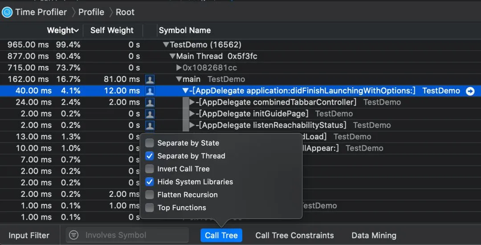This screenshot has width=481, height=245.
Task: Expand the 0x1082681cc tree node
Action: pyautogui.click(x=179, y=68)
